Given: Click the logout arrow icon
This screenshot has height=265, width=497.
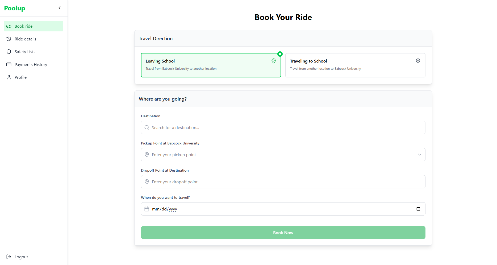Looking at the screenshot, I should [9, 257].
